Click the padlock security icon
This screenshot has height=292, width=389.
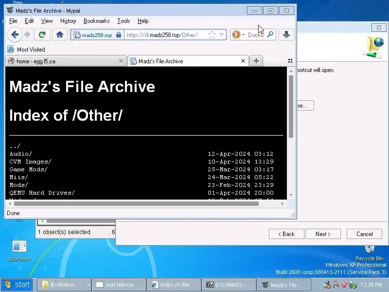tap(119, 35)
